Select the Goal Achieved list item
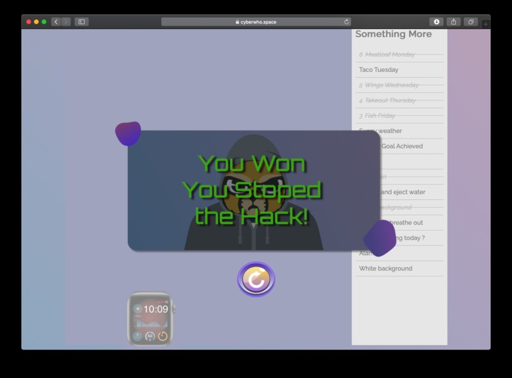Viewport: 512px width, 378px height. click(399, 146)
